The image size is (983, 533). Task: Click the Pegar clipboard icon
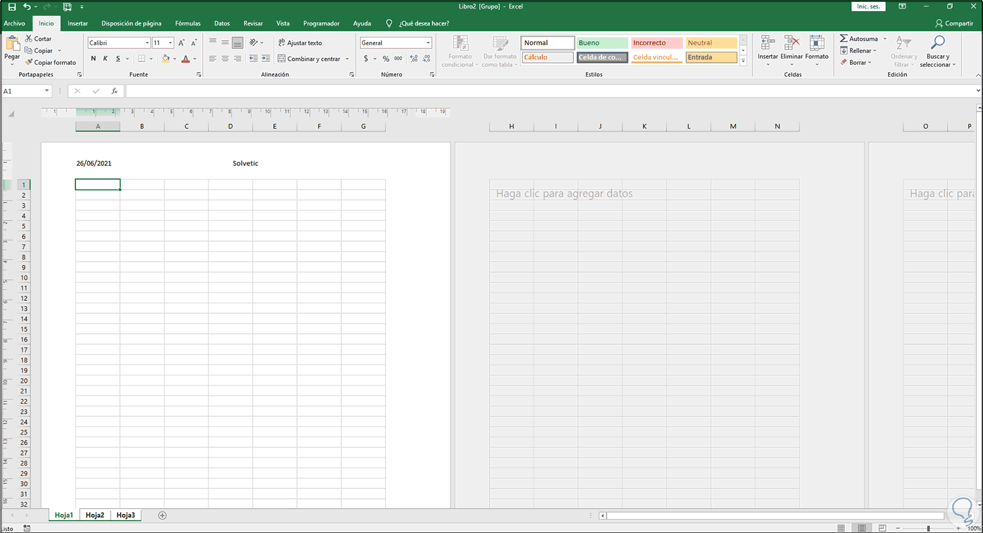[12, 44]
